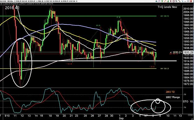Select the green horizontal level line near 1996

tap(78, 16)
